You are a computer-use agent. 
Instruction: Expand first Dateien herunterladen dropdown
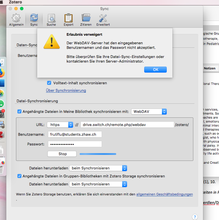(98, 168)
